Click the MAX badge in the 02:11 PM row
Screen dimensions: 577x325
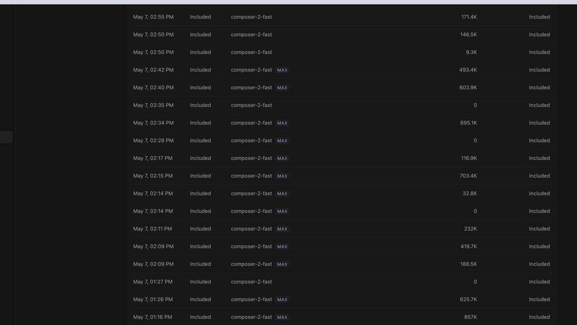tap(282, 229)
